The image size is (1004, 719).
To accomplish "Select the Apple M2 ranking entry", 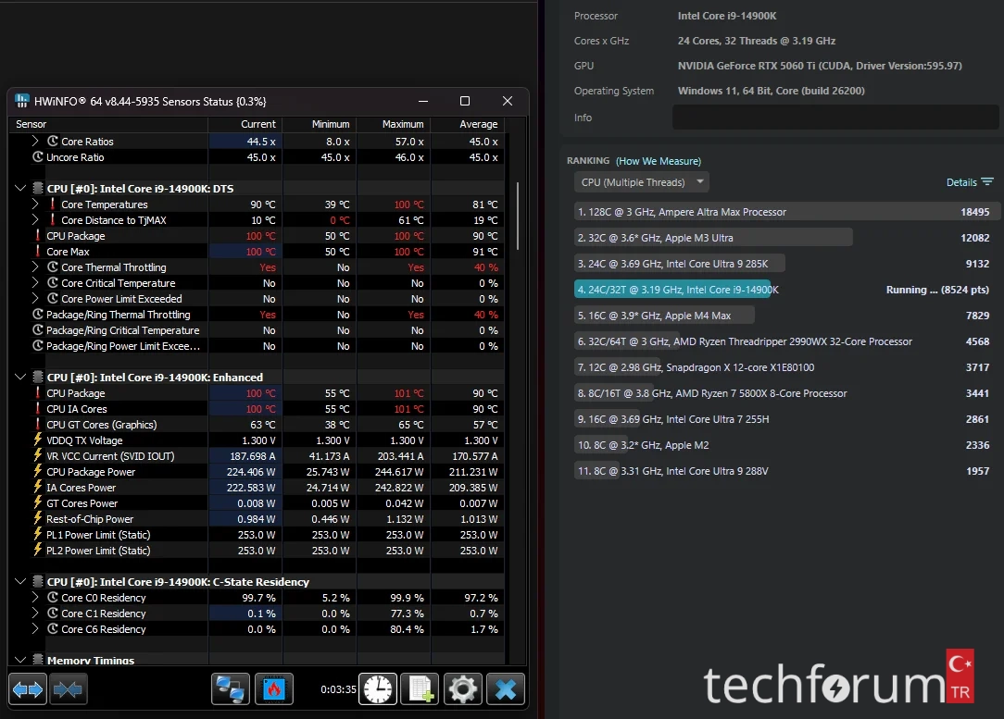I will click(x=785, y=445).
